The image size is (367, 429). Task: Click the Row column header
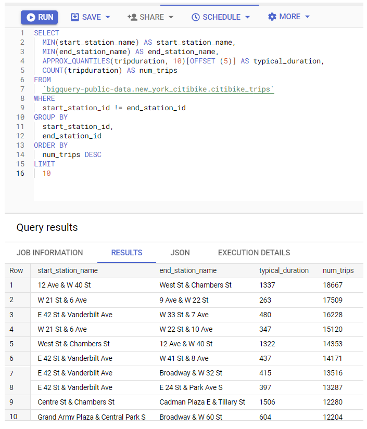pyautogui.click(x=16, y=270)
